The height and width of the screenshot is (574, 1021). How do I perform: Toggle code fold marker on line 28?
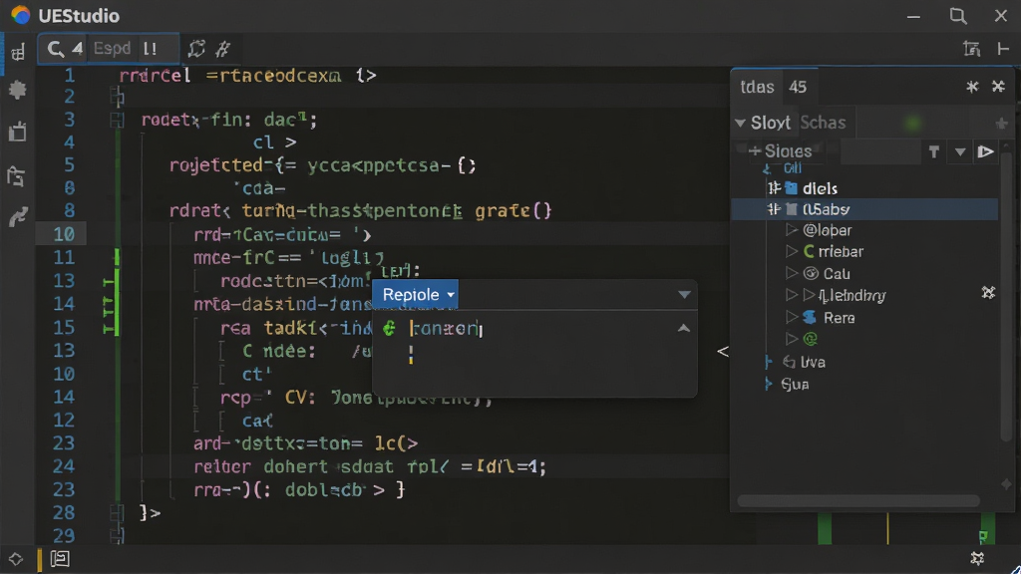118,513
